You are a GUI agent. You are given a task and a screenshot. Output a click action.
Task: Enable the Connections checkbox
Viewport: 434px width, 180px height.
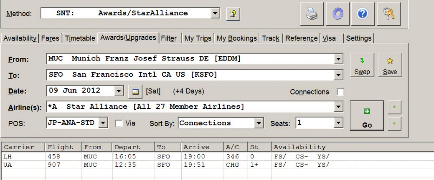(340, 92)
